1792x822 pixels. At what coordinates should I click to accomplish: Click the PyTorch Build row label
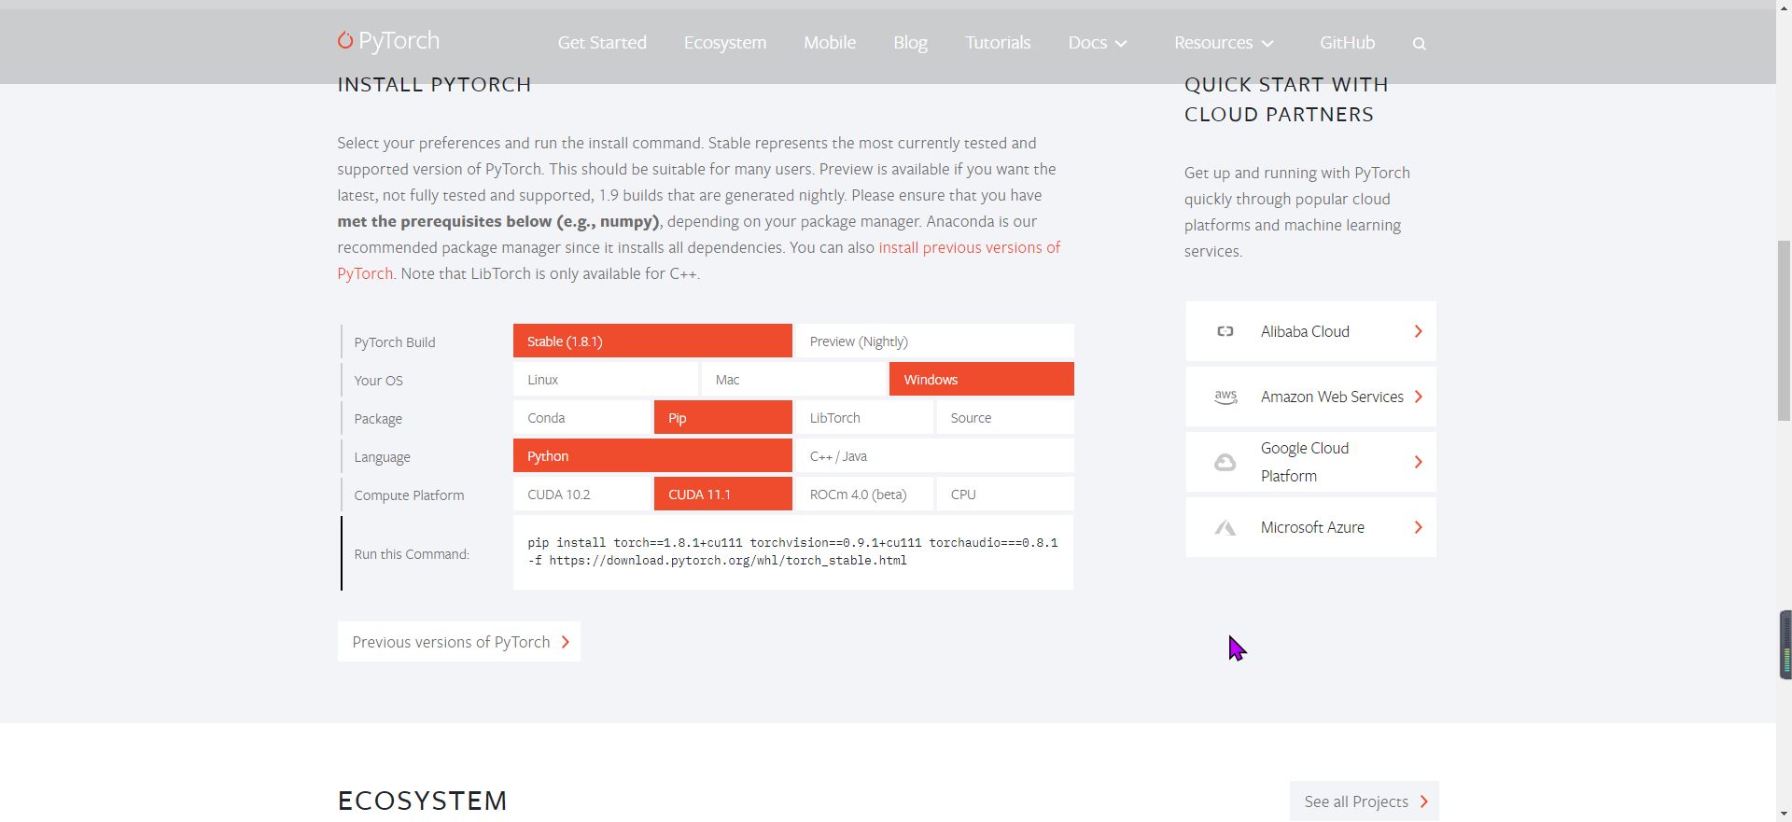click(x=395, y=342)
